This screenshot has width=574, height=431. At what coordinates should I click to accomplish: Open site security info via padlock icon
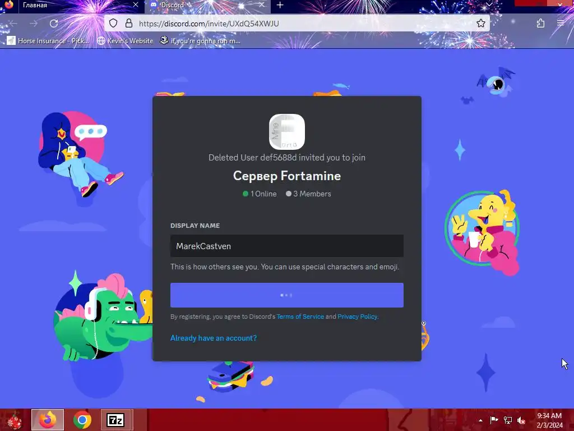click(129, 24)
